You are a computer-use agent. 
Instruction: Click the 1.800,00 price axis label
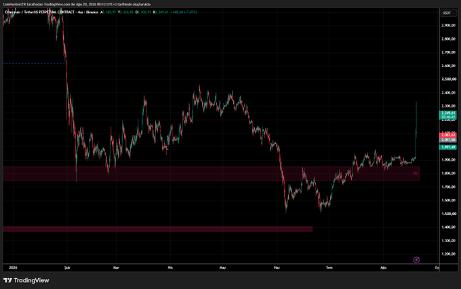[x=448, y=174]
